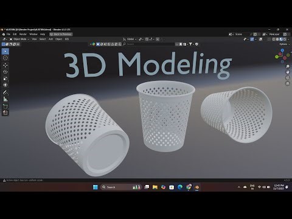Select the Select Box tool

(x=5, y=52)
